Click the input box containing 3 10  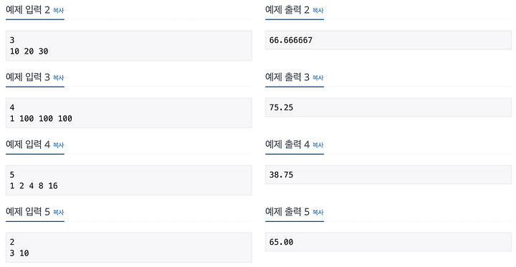click(129, 248)
